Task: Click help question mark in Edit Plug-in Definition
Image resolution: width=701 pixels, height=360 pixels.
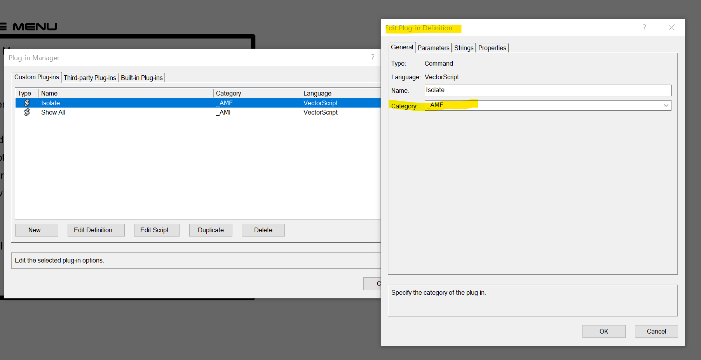Action: pos(644,28)
